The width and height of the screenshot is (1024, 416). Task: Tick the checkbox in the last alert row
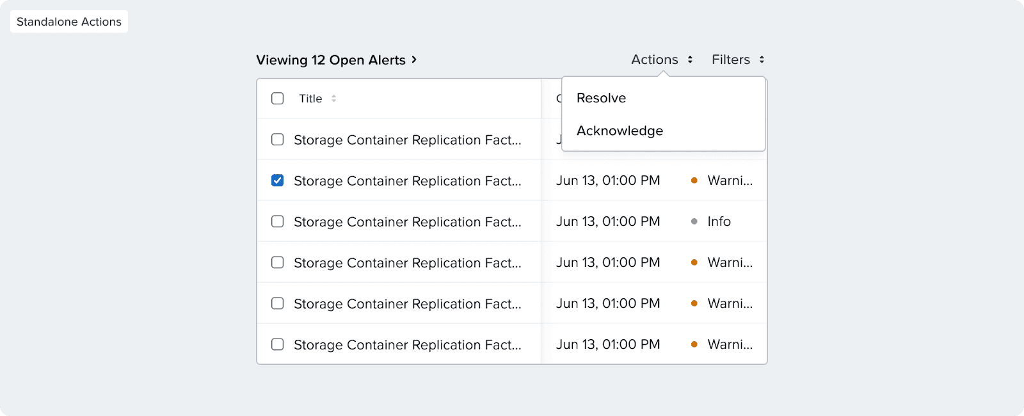(x=278, y=344)
